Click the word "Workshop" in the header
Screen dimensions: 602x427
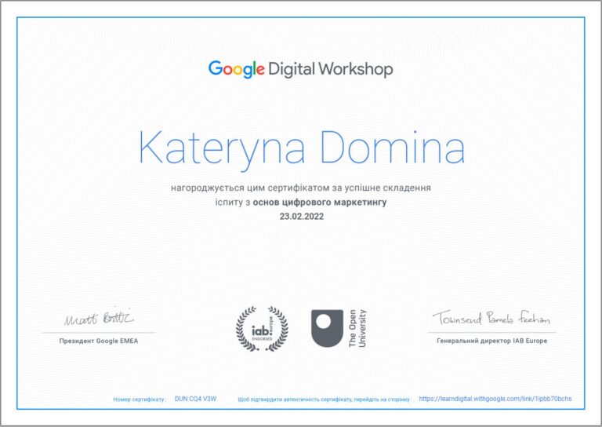(356, 69)
